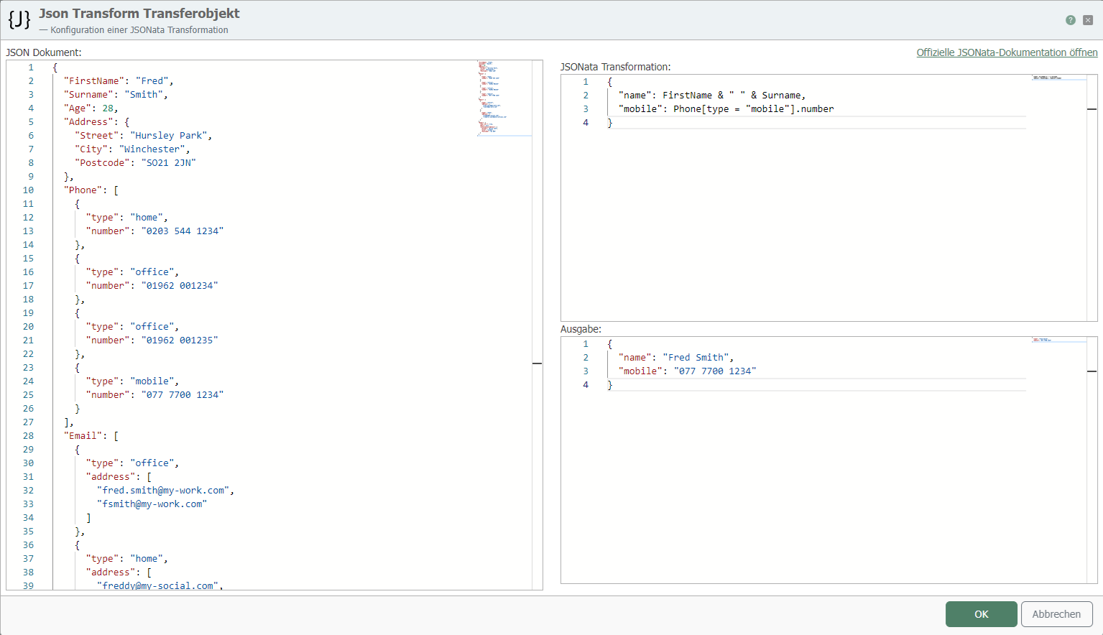
Task: Click the "Phone": [ line in JSON document
Action: [91, 190]
